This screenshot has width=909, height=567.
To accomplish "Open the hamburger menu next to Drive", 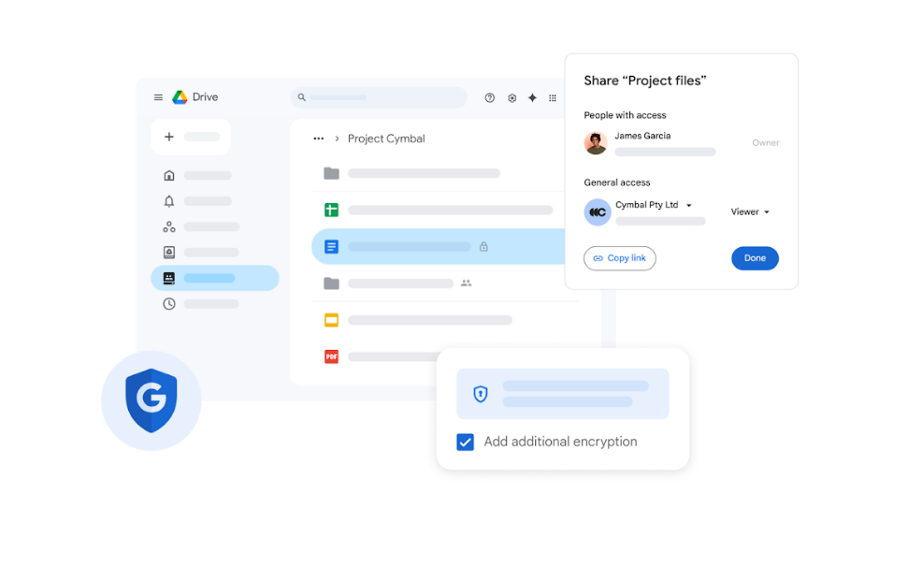I will pyautogui.click(x=158, y=97).
